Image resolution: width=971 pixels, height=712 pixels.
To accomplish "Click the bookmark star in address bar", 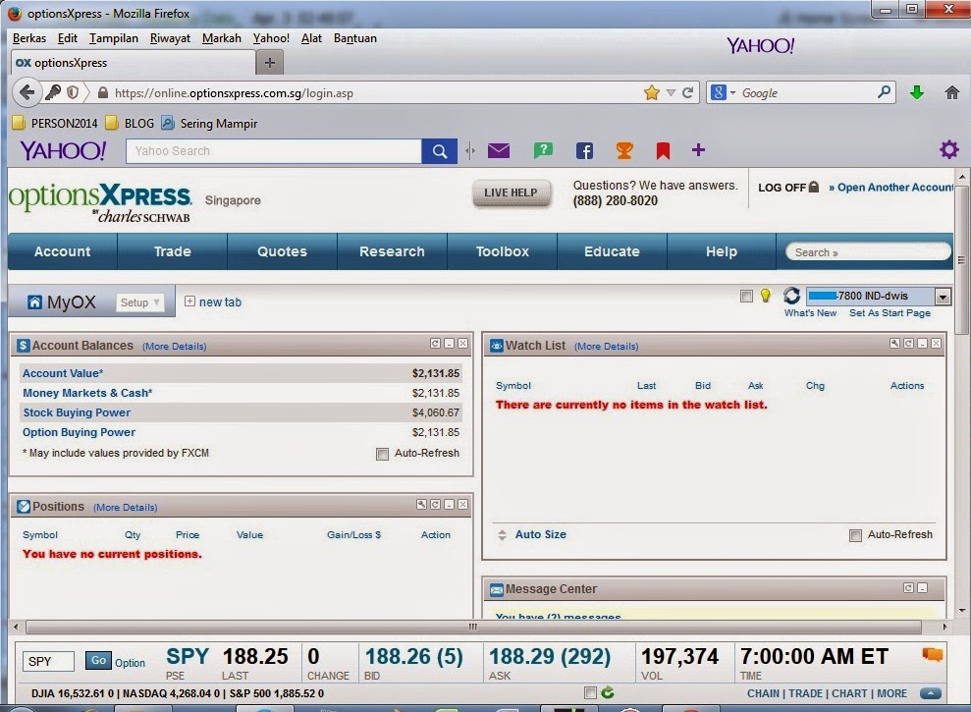I will point(652,93).
